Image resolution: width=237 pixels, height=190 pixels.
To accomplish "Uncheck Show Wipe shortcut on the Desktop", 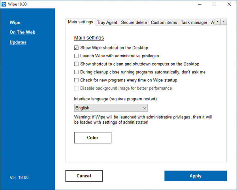I will point(76,48).
